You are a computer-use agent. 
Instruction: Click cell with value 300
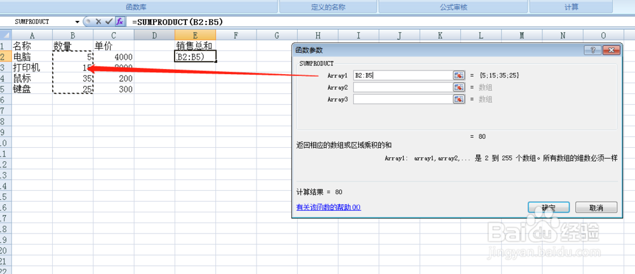pyautogui.click(x=114, y=89)
